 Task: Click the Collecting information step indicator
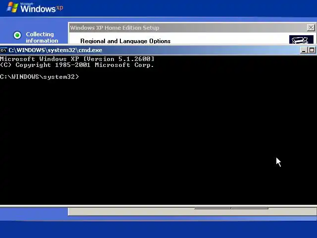[x=17, y=35]
